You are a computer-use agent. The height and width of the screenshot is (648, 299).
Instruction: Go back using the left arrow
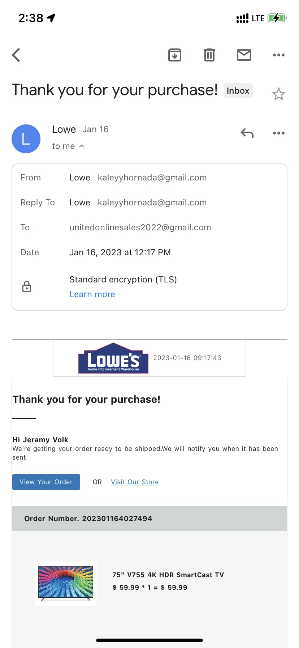16,55
